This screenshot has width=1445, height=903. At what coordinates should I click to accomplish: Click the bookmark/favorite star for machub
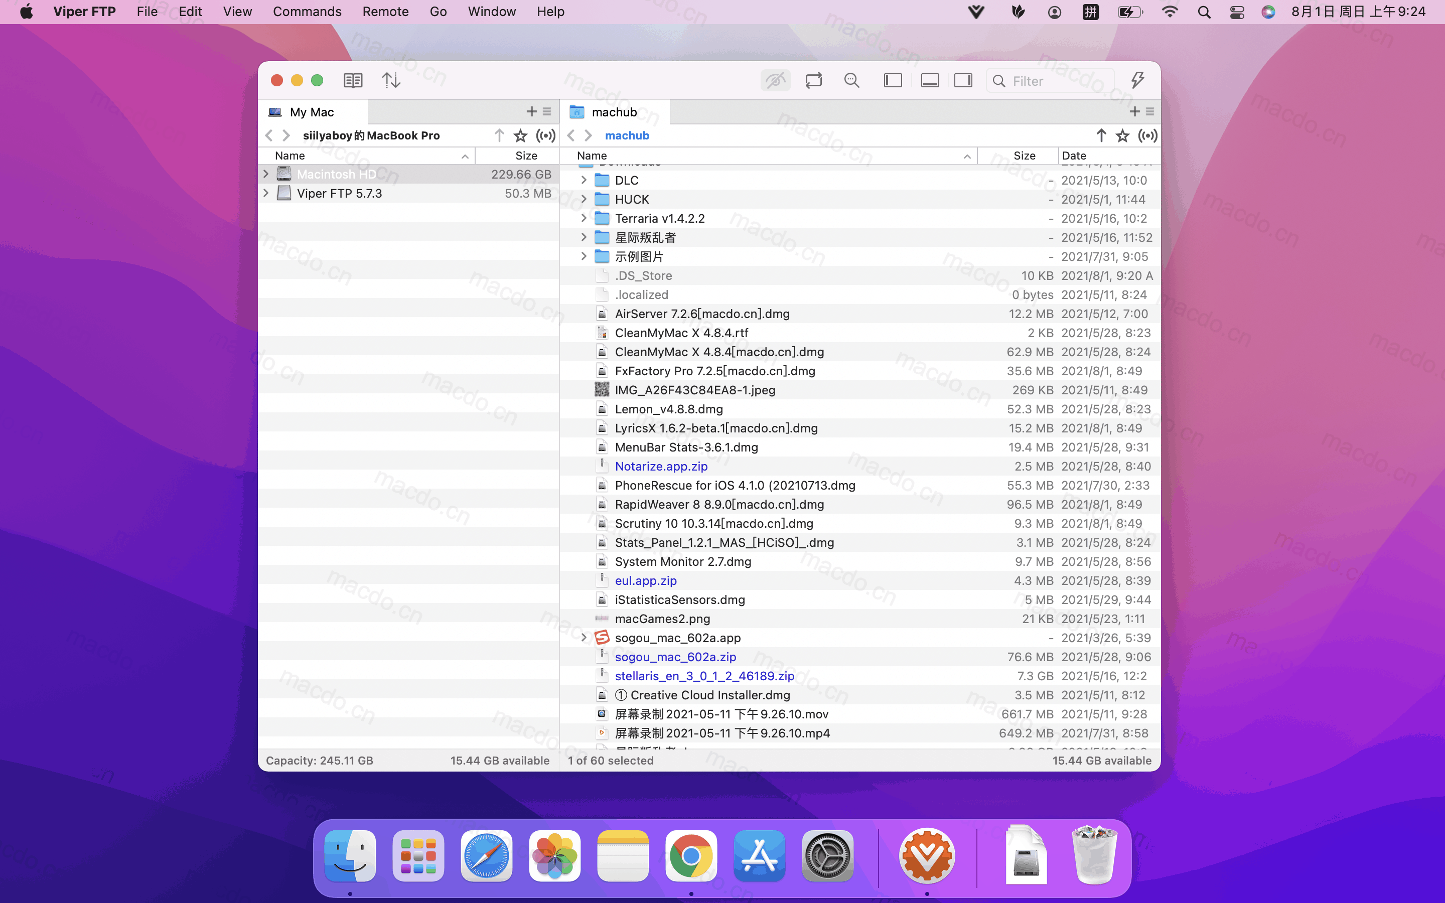tap(1122, 135)
